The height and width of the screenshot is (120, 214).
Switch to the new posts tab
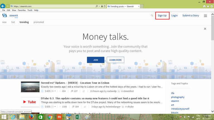click(4, 22)
